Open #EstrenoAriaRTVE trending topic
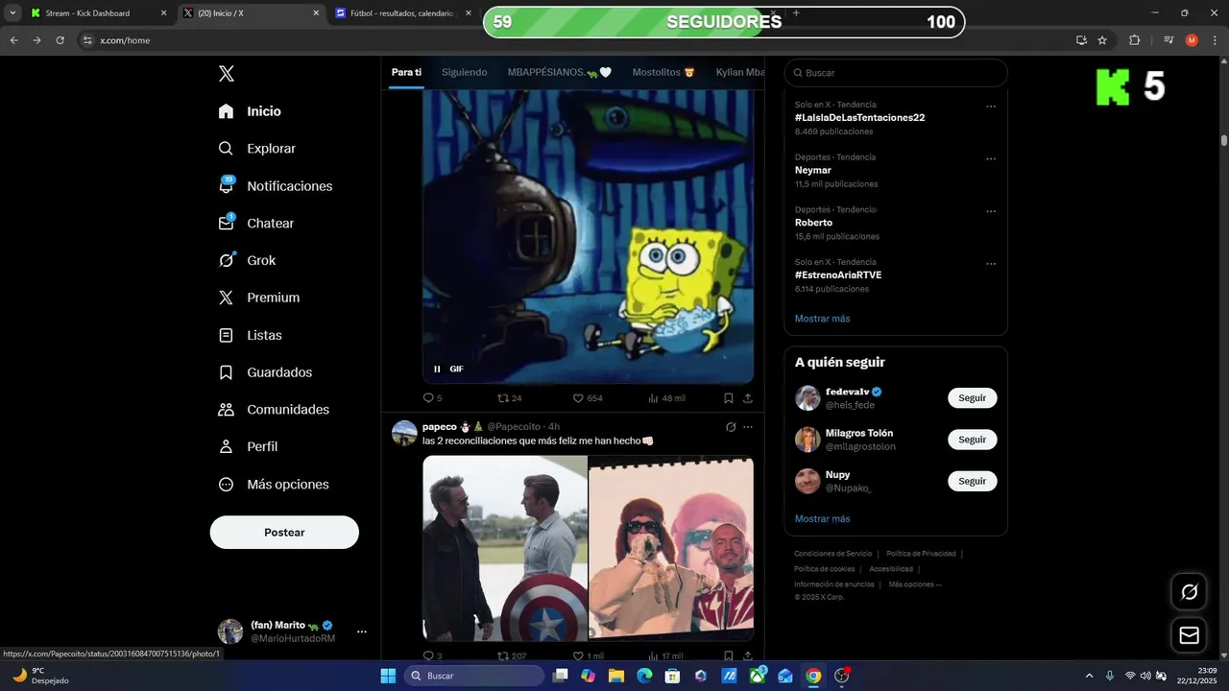Image resolution: width=1229 pixels, height=691 pixels. pos(838,274)
